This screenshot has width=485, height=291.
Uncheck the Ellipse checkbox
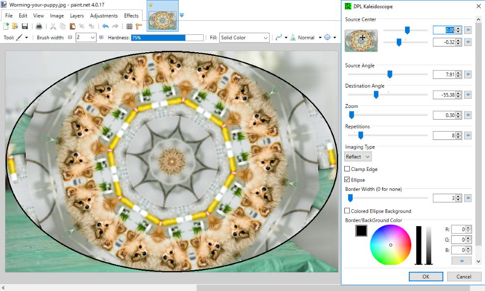[x=347, y=180]
